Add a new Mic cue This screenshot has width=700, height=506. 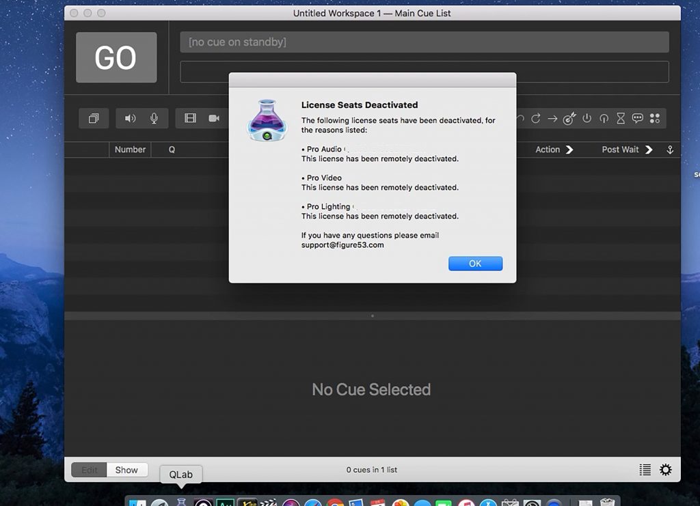[154, 118]
